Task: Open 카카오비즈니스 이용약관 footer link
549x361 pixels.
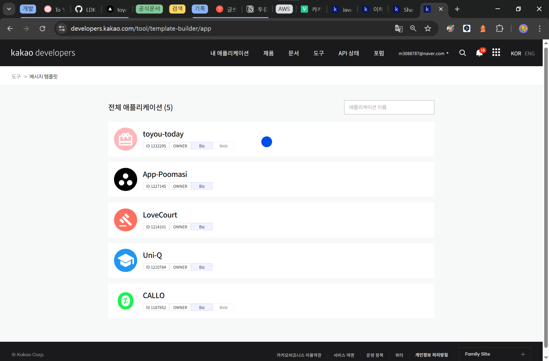Action: coord(299,355)
